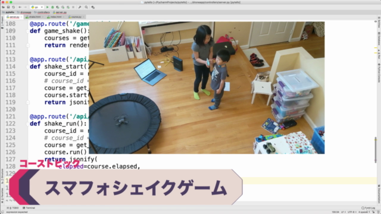Click 'def game_shake' in the editor
Image resolution: width=381 pixels, height=214 pixels.
[58, 31]
